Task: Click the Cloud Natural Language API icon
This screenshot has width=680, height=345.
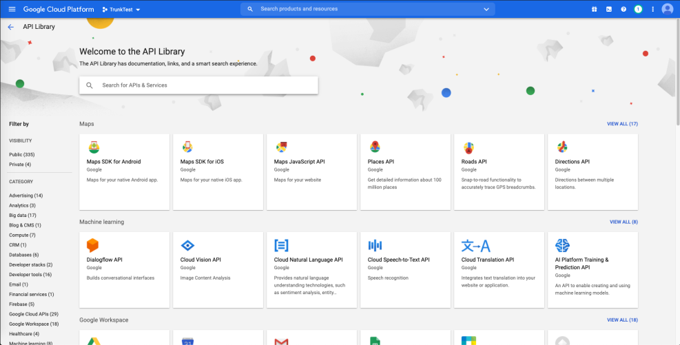Action: pos(282,245)
